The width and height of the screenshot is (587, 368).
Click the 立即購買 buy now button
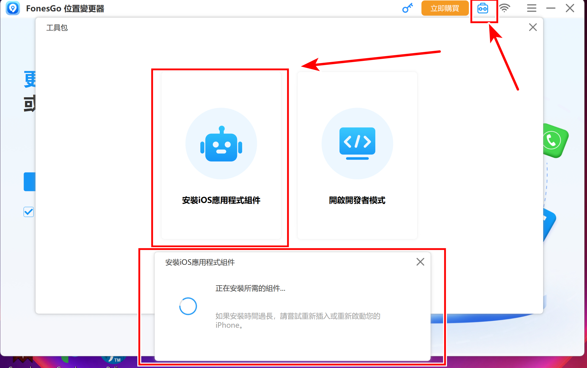[x=445, y=8]
